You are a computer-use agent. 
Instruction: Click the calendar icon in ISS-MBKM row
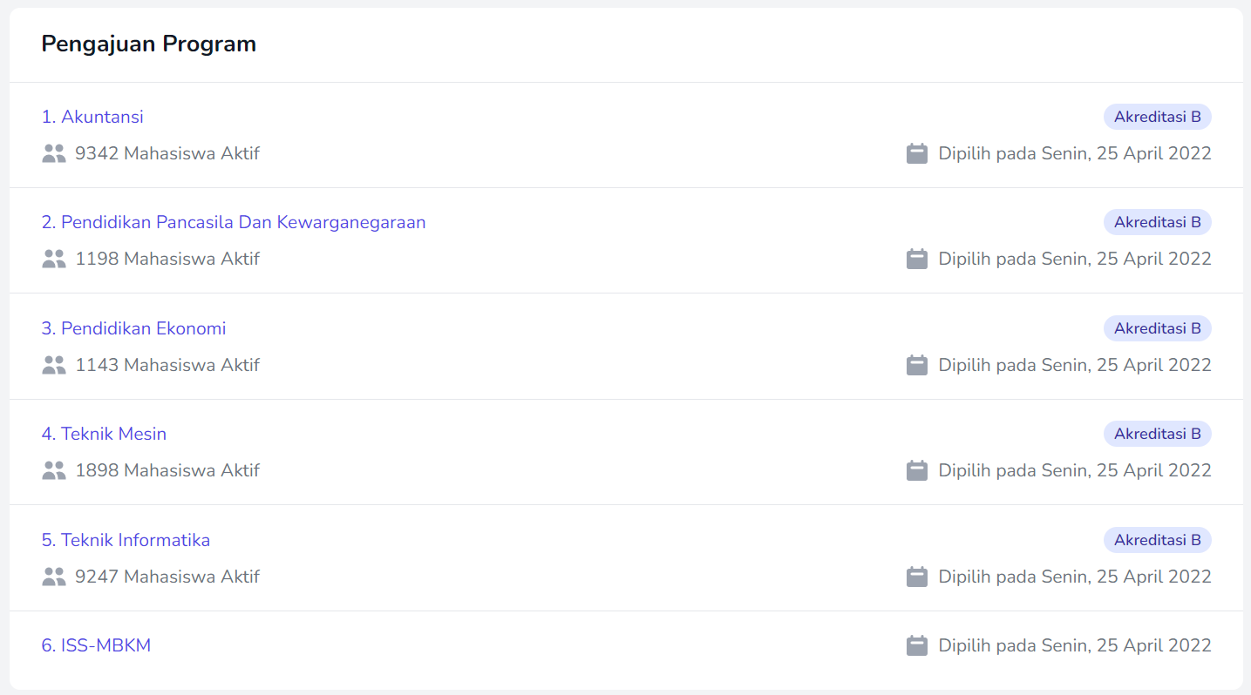click(x=916, y=646)
